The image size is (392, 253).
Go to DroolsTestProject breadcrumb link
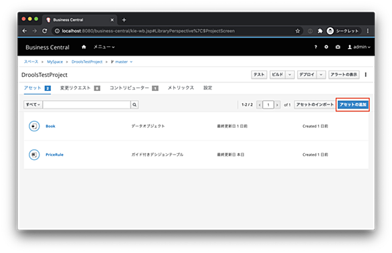tap(87, 62)
